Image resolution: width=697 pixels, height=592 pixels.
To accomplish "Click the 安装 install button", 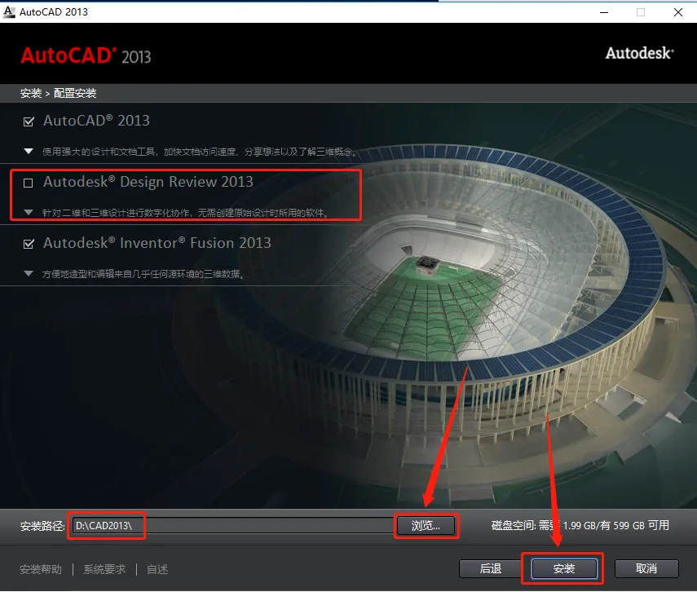I will tap(563, 568).
